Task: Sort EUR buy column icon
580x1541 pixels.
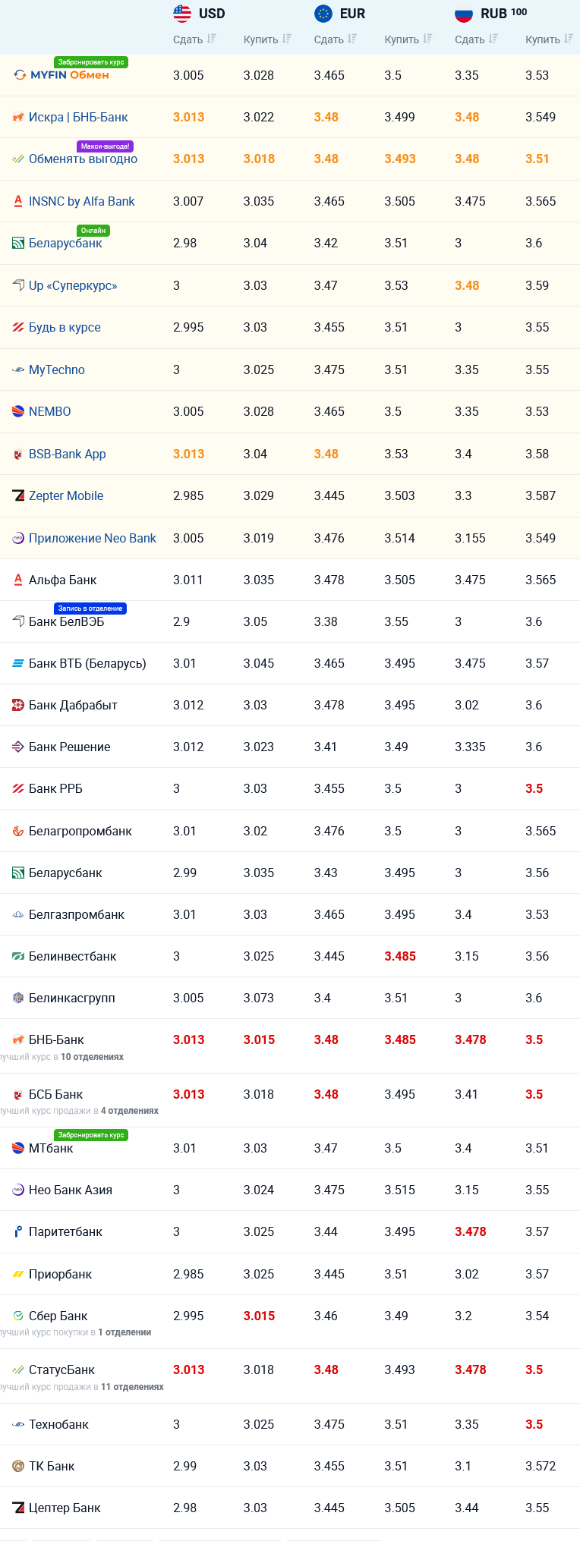Action: pos(427,39)
